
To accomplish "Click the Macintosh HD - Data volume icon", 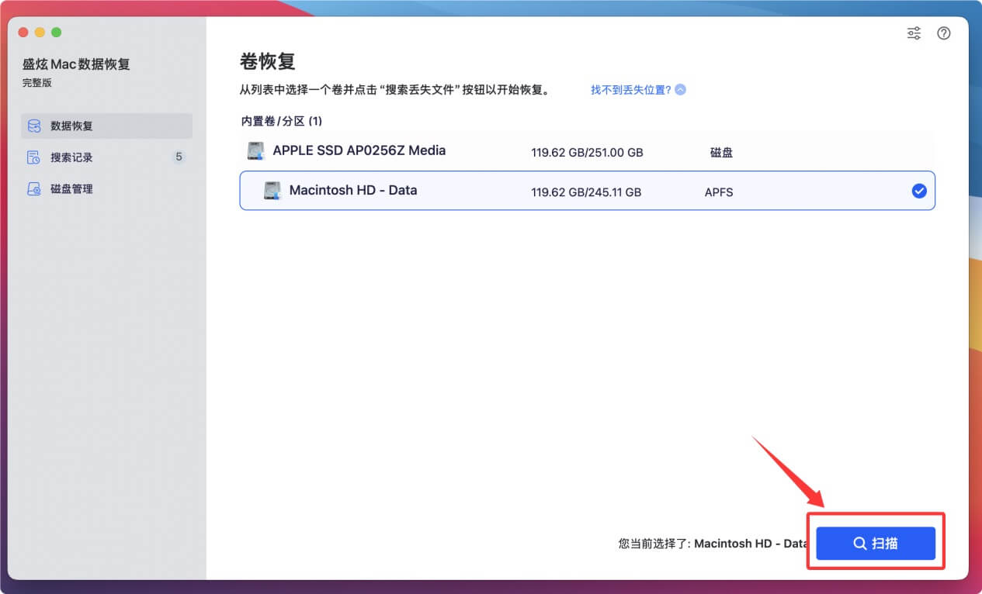I will tap(272, 190).
